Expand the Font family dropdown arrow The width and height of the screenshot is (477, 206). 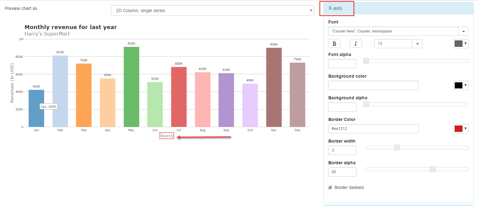[463, 31]
